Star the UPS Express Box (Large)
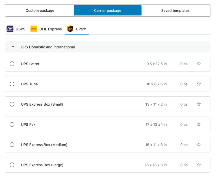This screenshot has height=180, width=217. click(x=199, y=165)
